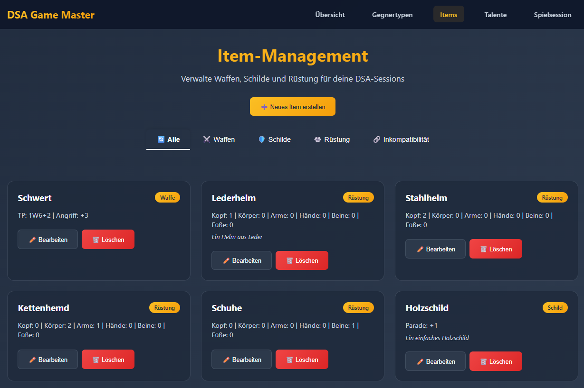Click the refresh icon next to Alle
The height and width of the screenshot is (388, 584).
(x=161, y=139)
